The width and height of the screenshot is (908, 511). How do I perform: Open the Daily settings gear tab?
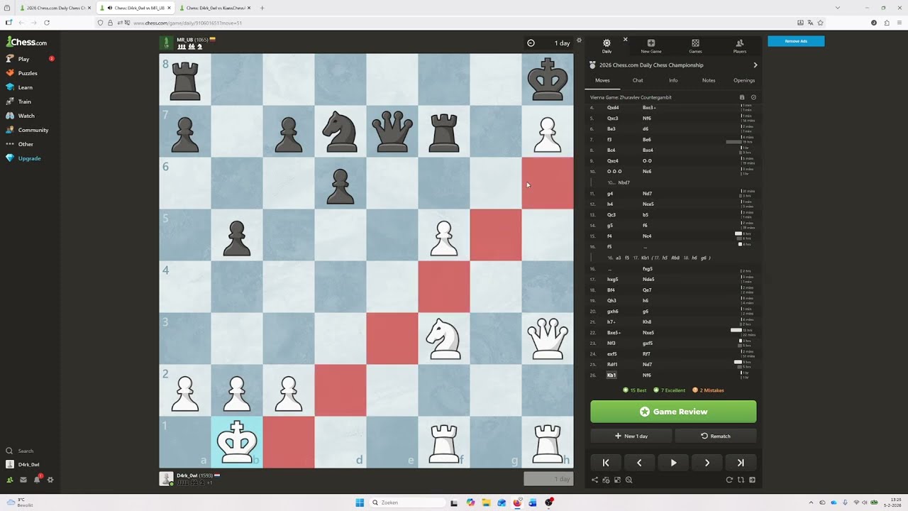click(x=607, y=46)
